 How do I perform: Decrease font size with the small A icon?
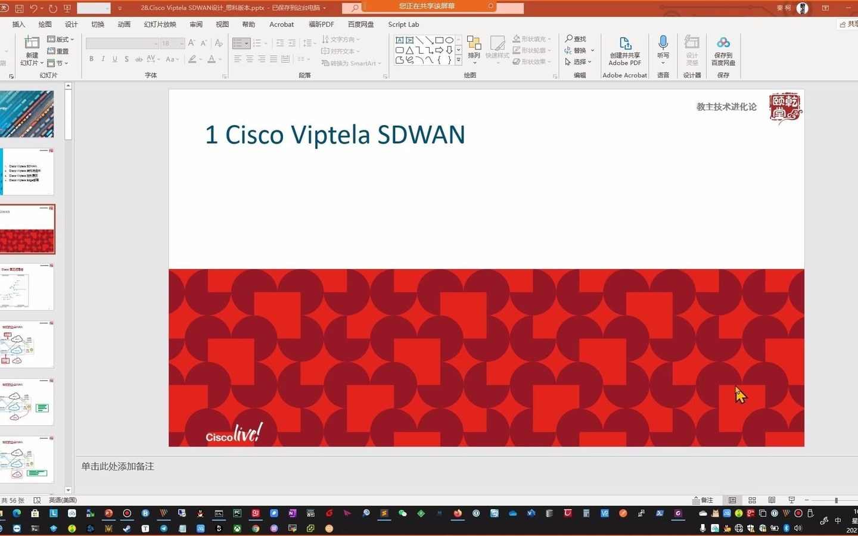pos(204,43)
